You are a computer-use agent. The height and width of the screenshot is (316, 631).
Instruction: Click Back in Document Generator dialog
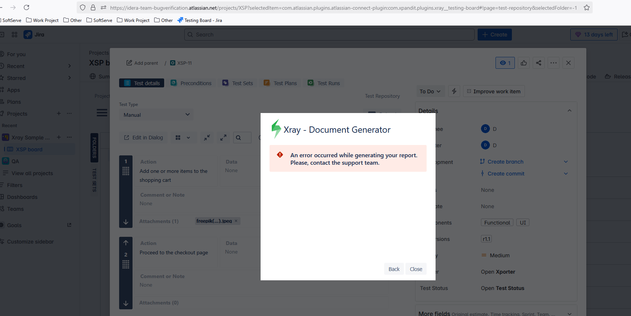pyautogui.click(x=394, y=269)
